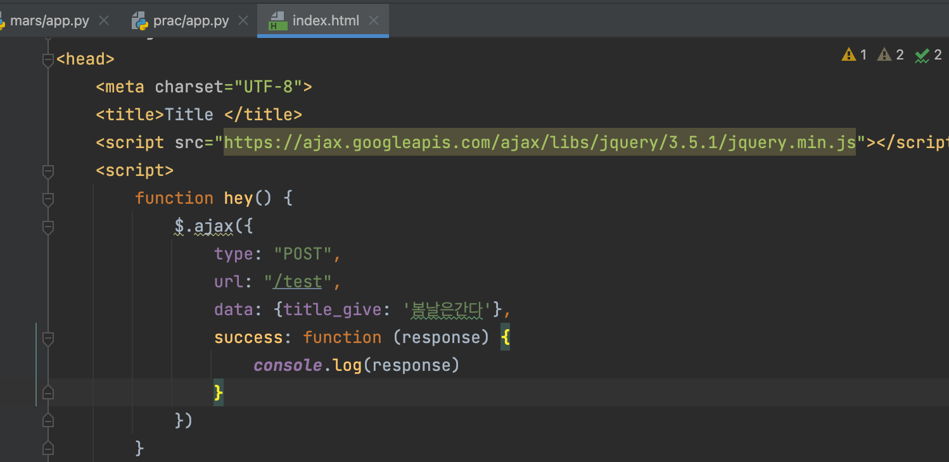Close the index.html tab
The height and width of the screenshot is (462, 949).
click(x=374, y=21)
